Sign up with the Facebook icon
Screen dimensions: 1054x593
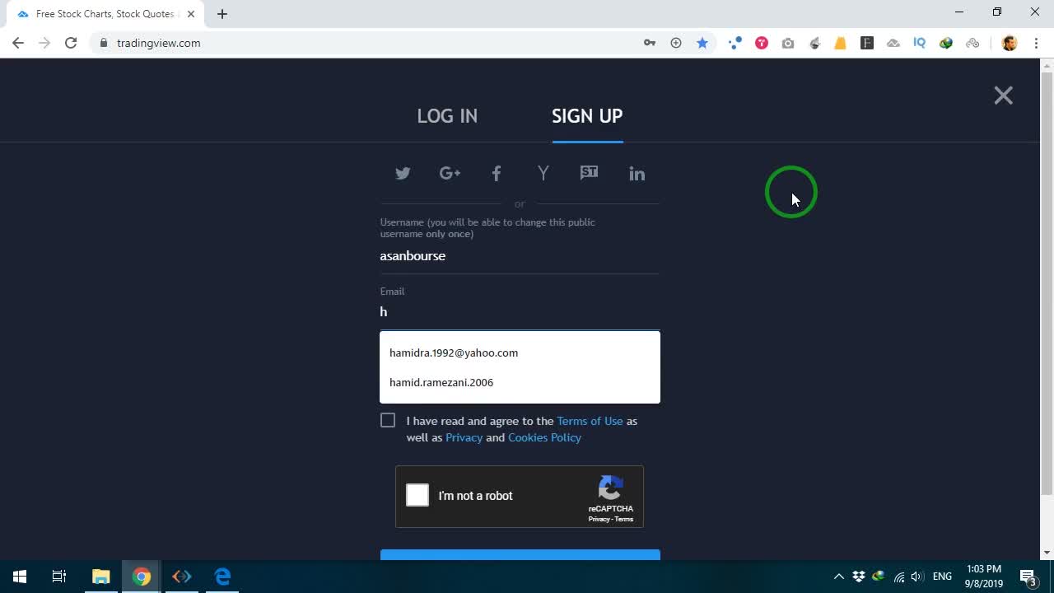click(496, 173)
